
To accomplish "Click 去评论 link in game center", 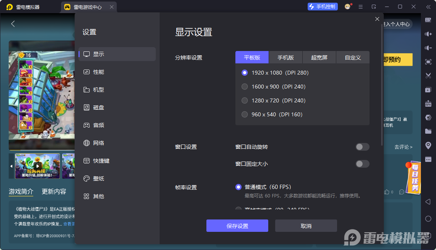I will tap(403, 147).
